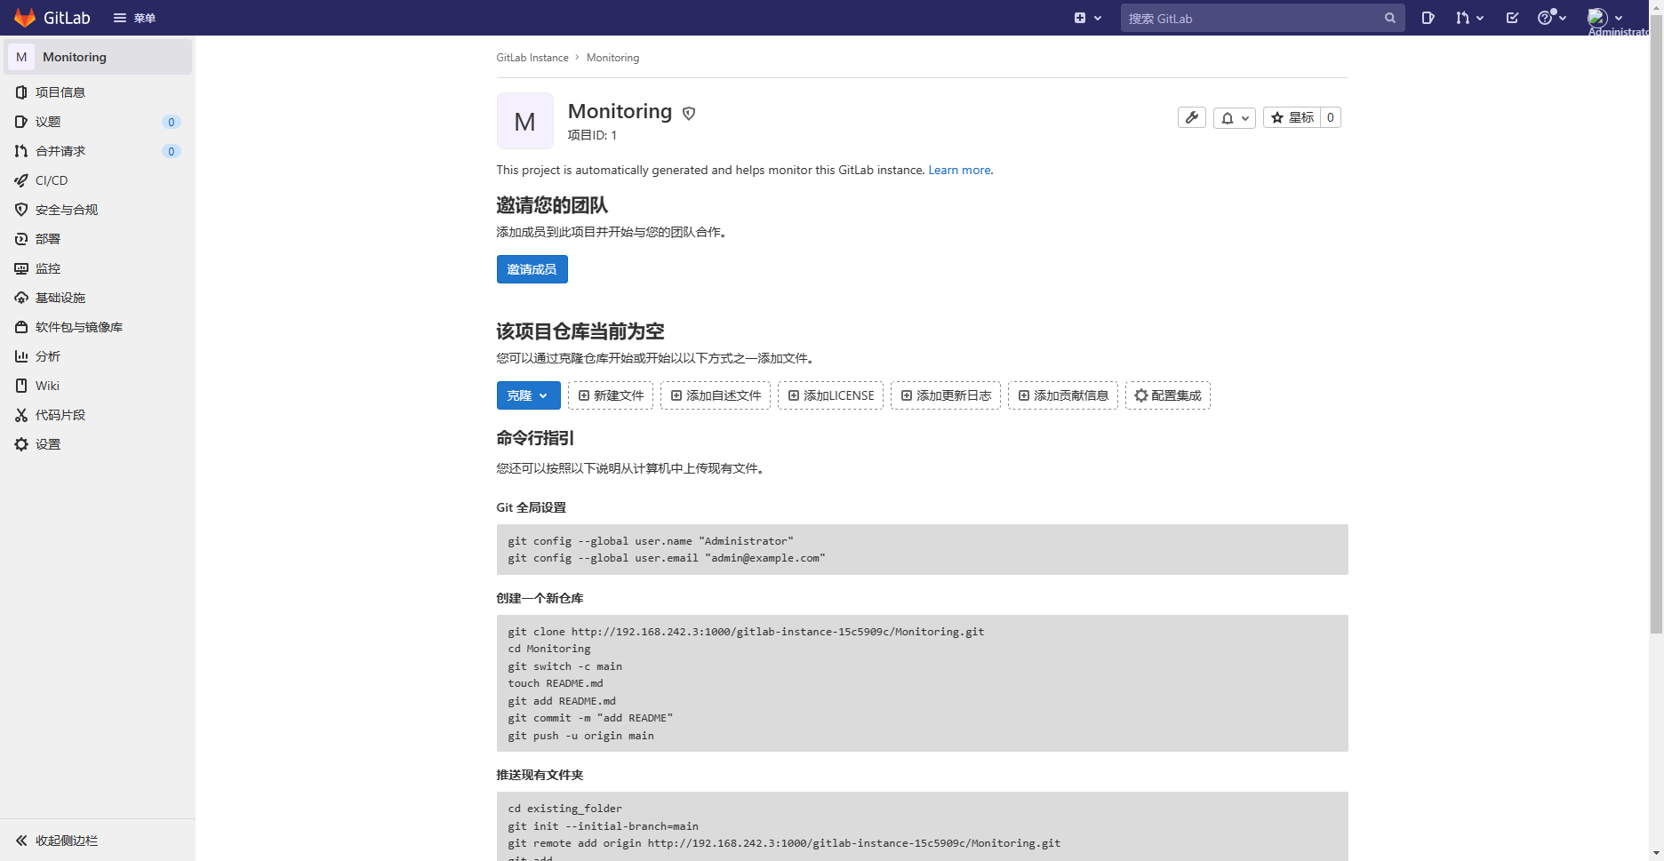Click the star count 0

(1331, 117)
